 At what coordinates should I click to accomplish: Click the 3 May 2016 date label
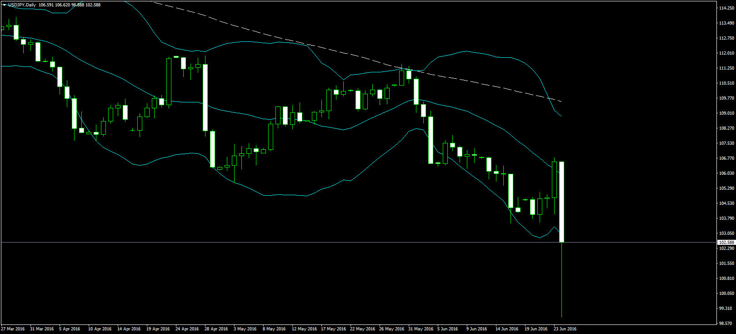tap(245, 329)
